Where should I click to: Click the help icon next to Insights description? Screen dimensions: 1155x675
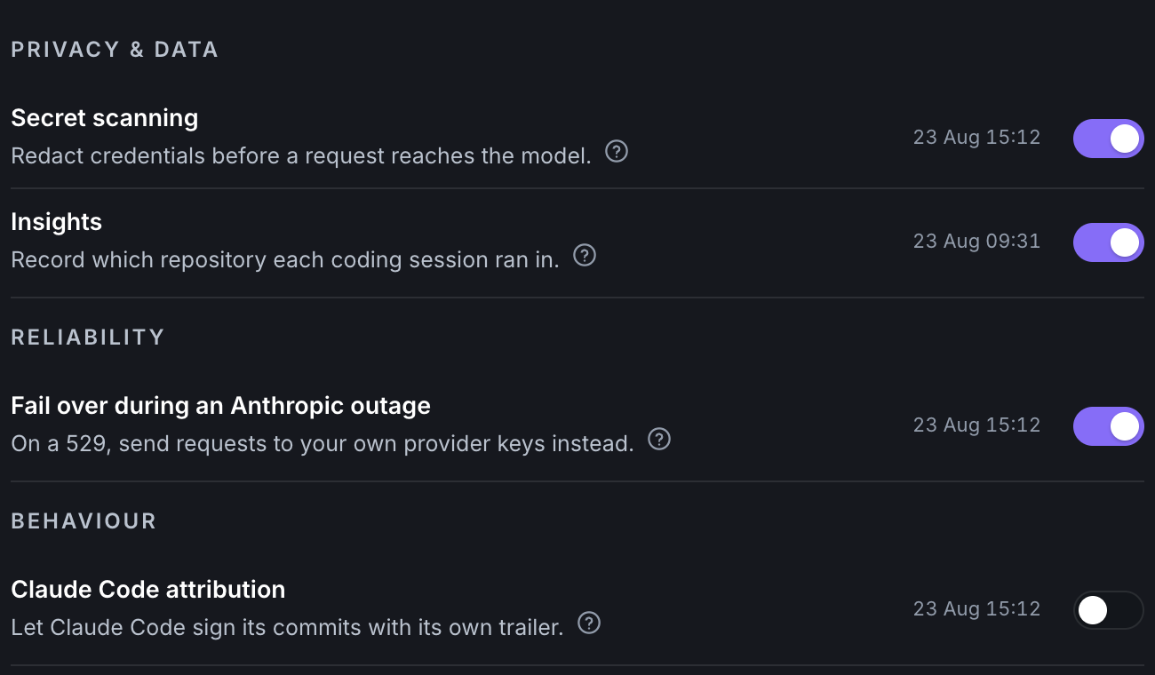pos(585,256)
